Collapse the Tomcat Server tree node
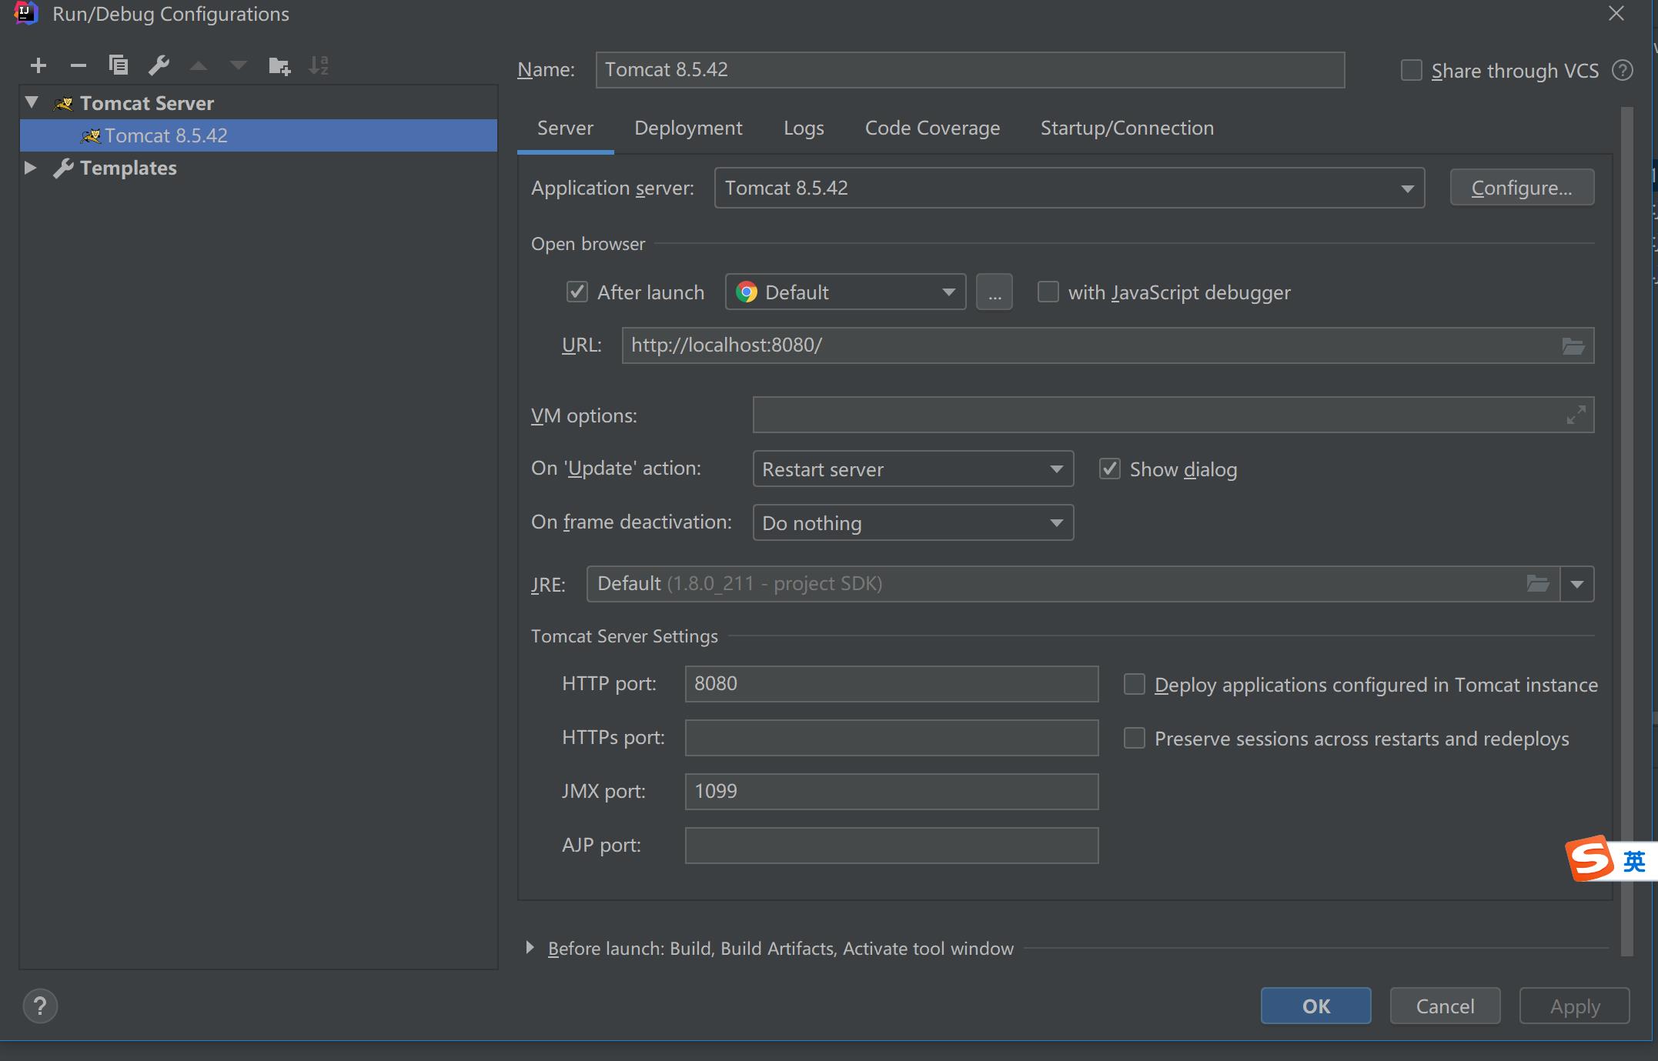Screen dimensions: 1658x1061 coord(32,102)
